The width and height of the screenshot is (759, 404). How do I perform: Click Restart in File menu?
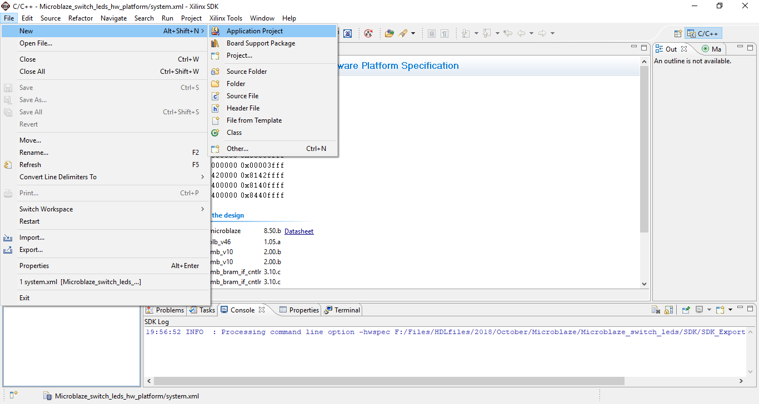pyautogui.click(x=105, y=221)
